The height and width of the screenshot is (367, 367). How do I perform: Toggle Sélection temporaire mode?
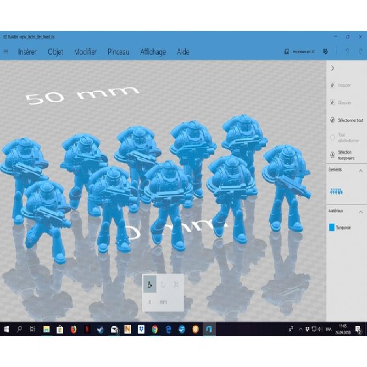pyautogui.click(x=342, y=155)
